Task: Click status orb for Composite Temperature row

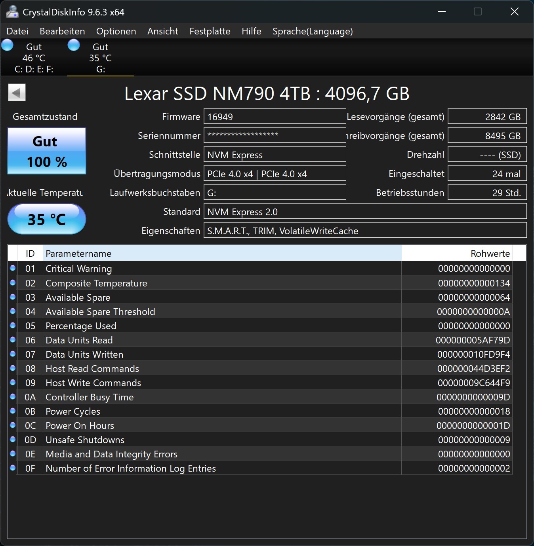Action: click(13, 282)
